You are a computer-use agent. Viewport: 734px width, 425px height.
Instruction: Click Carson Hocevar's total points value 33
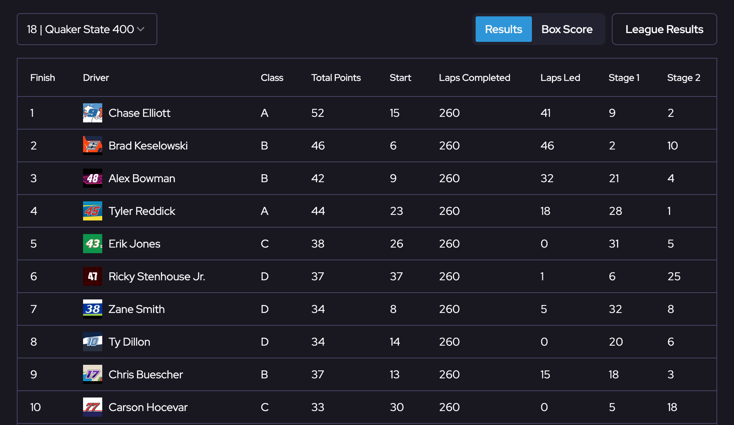318,407
